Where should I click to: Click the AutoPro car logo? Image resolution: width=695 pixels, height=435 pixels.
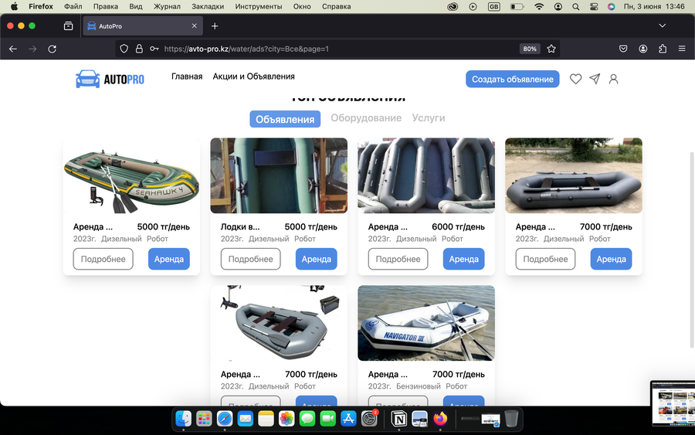click(110, 79)
